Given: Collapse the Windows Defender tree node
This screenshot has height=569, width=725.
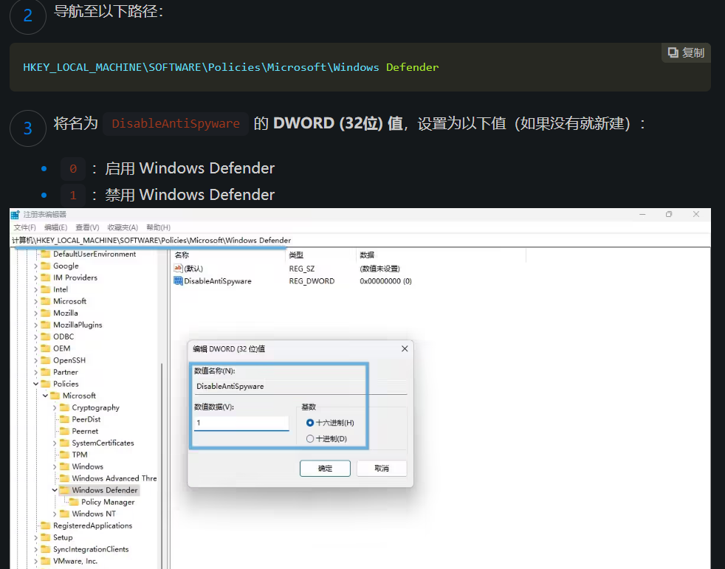Looking at the screenshot, I should (55, 490).
